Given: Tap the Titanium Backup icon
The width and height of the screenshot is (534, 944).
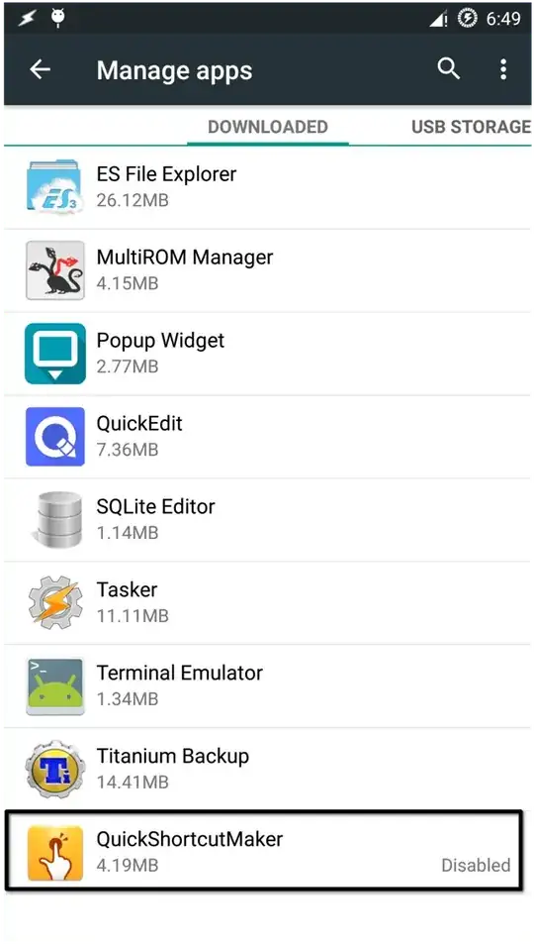Looking at the screenshot, I should (x=54, y=769).
